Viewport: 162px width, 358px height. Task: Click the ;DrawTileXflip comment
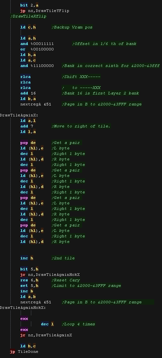28,16
